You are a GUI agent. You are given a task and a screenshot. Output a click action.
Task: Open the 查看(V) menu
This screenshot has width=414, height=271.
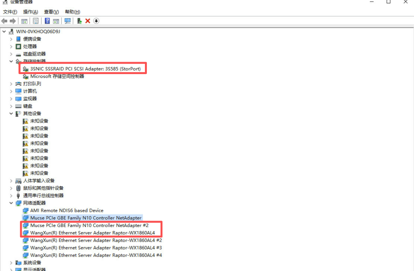point(51,12)
